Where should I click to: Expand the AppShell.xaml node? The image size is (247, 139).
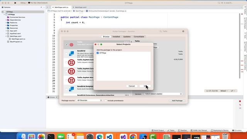(x=6, y=34)
